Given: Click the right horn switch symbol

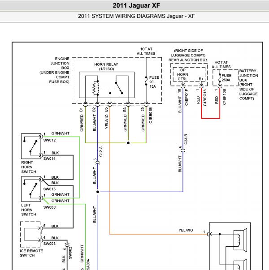Looking at the screenshot, I should point(31,146).
